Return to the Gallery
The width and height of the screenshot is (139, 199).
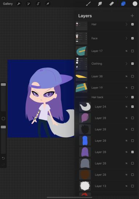pyautogui.click(x=8, y=4)
